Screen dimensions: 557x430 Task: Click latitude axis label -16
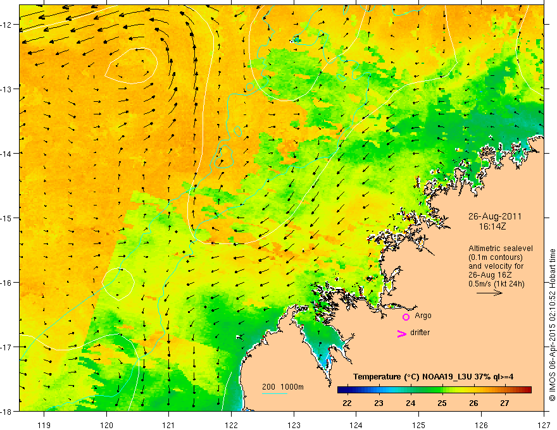click(x=6, y=283)
